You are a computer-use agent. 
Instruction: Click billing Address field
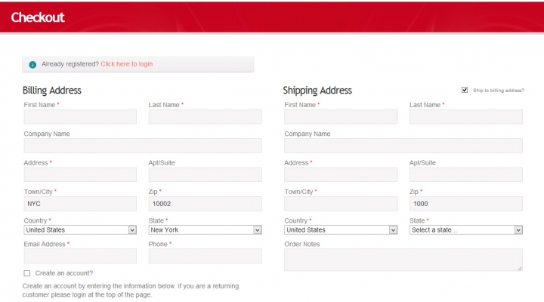point(80,174)
